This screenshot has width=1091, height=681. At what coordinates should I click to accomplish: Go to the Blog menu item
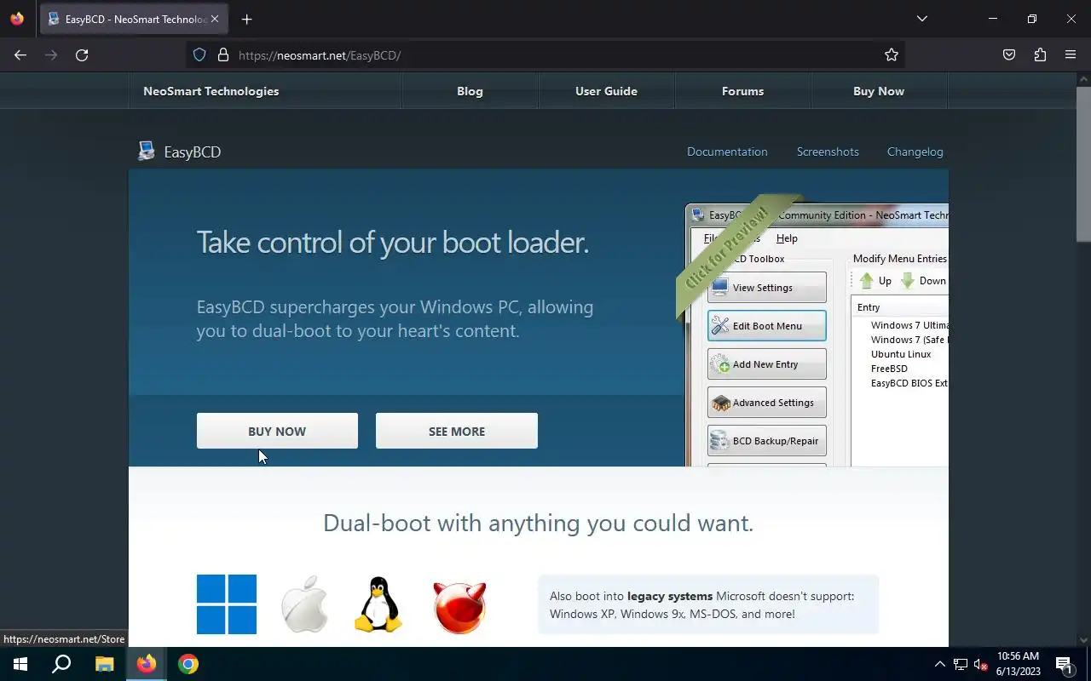(470, 91)
